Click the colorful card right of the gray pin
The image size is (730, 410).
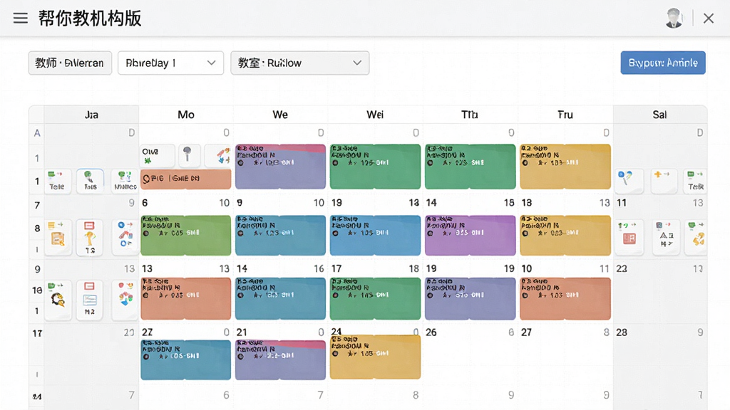(218, 155)
